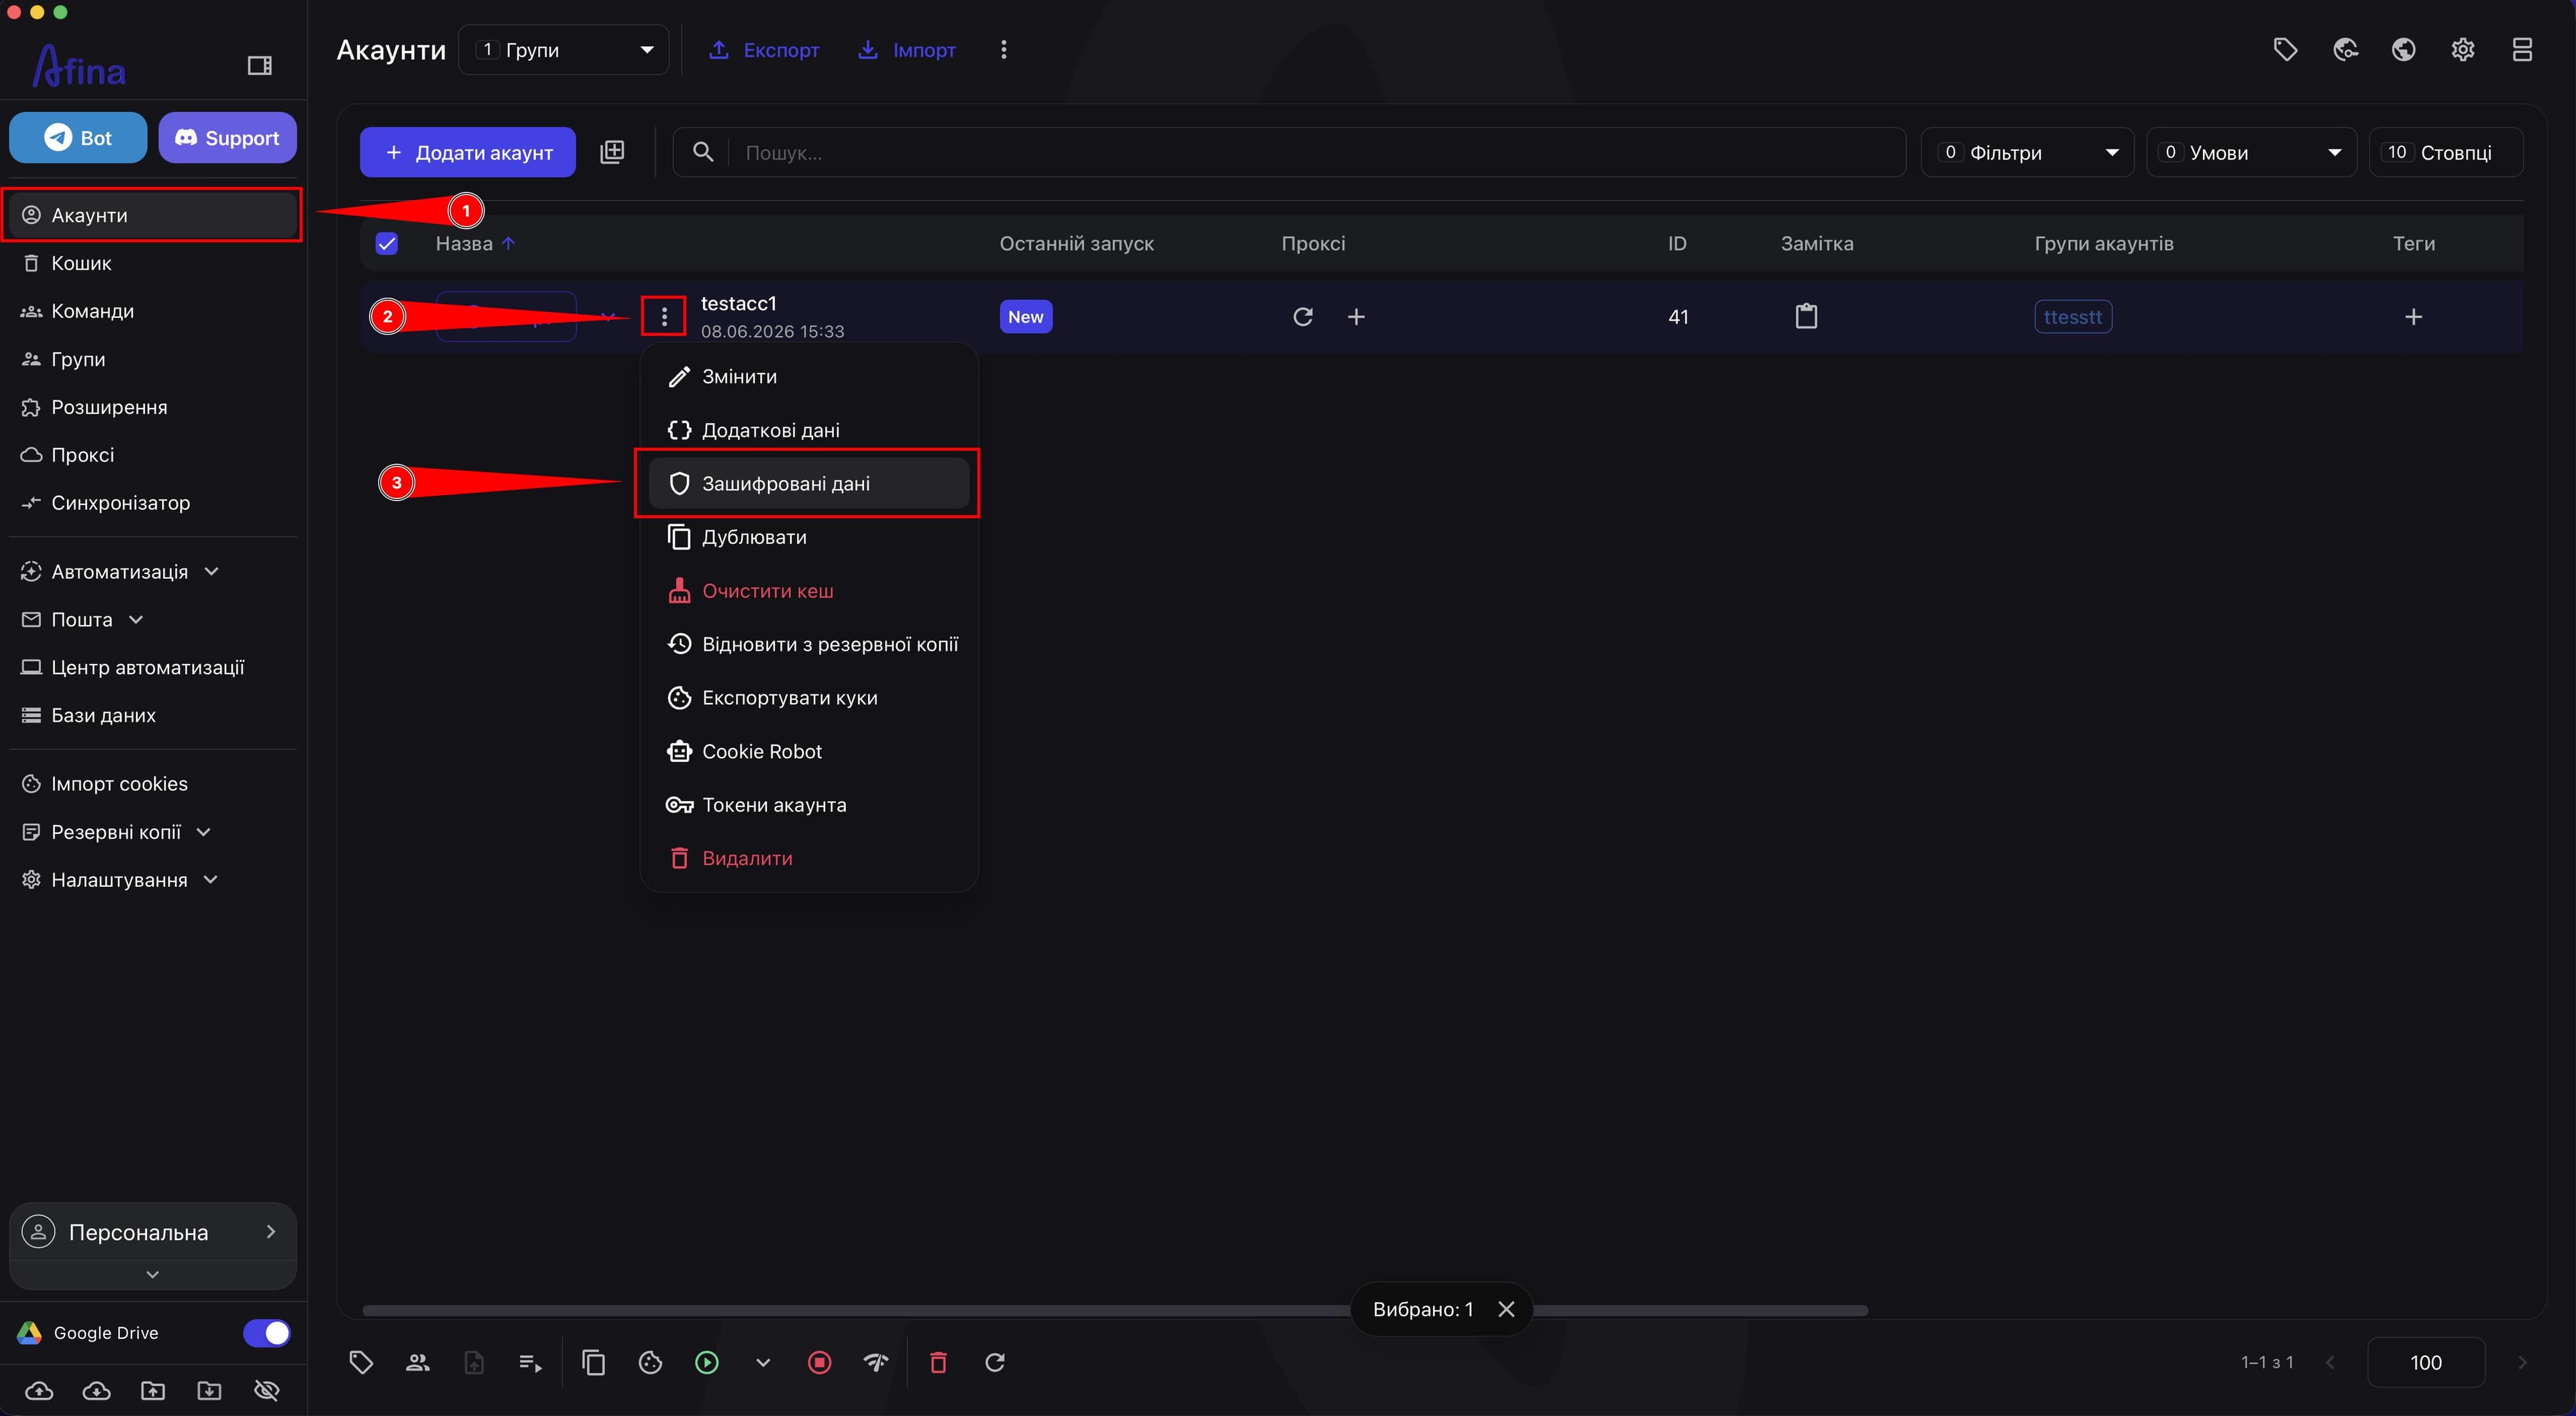Click the refresh proxy icon in testacc1 row

(1302, 317)
